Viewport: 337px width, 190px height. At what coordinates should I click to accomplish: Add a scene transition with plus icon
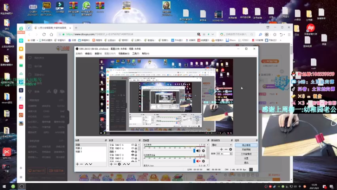[x=222, y=149]
